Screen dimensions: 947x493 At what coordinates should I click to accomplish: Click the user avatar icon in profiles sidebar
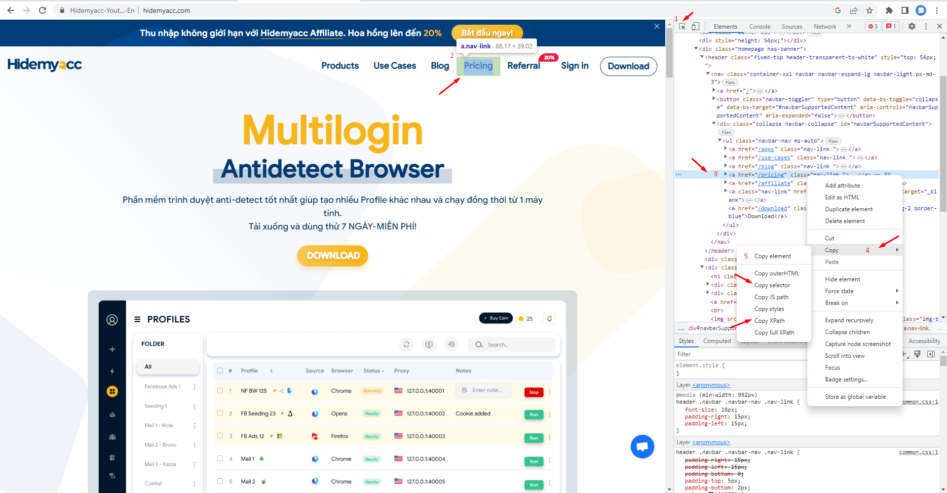112,320
